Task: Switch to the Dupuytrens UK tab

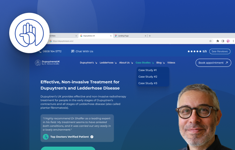Action: tap(96, 36)
